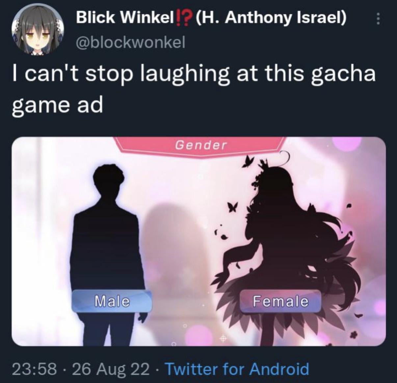Select the Male gender option

click(112, 301)
